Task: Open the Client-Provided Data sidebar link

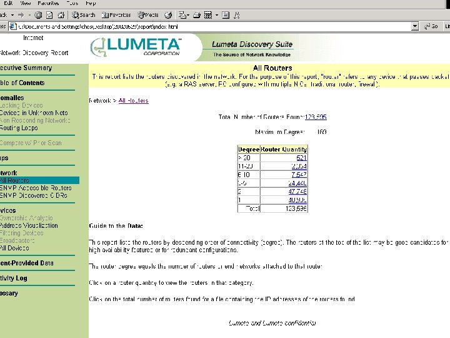Action: [27, 263]
